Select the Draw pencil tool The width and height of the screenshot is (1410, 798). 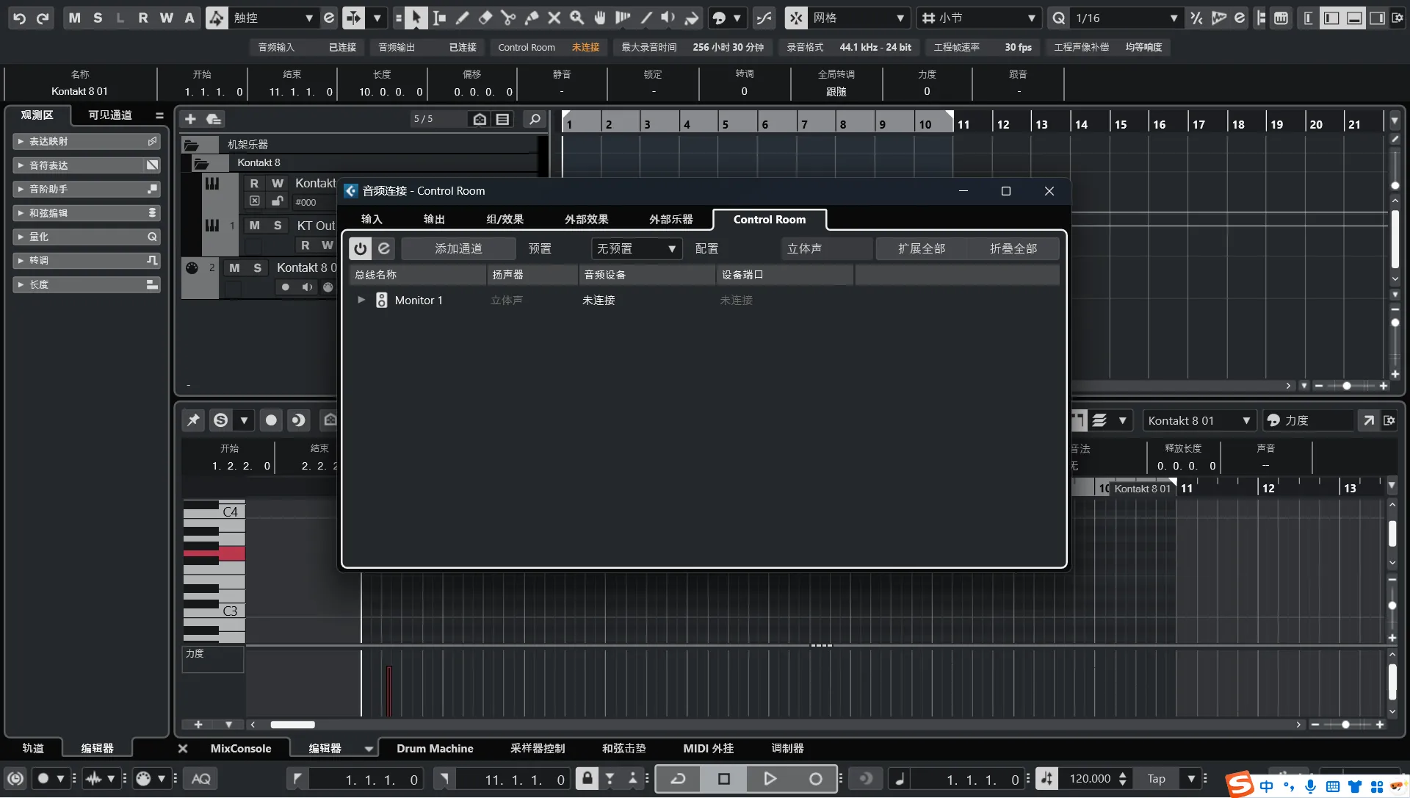(x=462, y=18)
